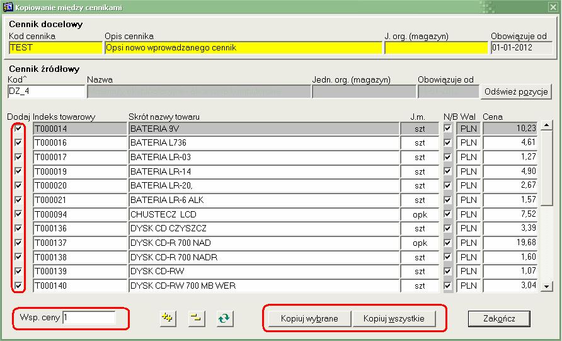Viewport: 562px width, 341px height.
Task: Click the Obowiązuje od field 01-01-2012
Action: 522,48
